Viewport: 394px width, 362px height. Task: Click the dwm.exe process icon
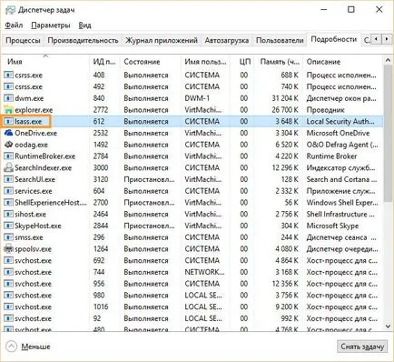pos(8,98)
